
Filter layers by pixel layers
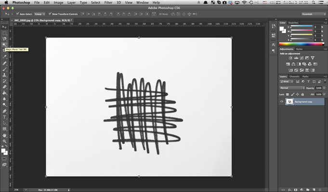click(298, 82)
